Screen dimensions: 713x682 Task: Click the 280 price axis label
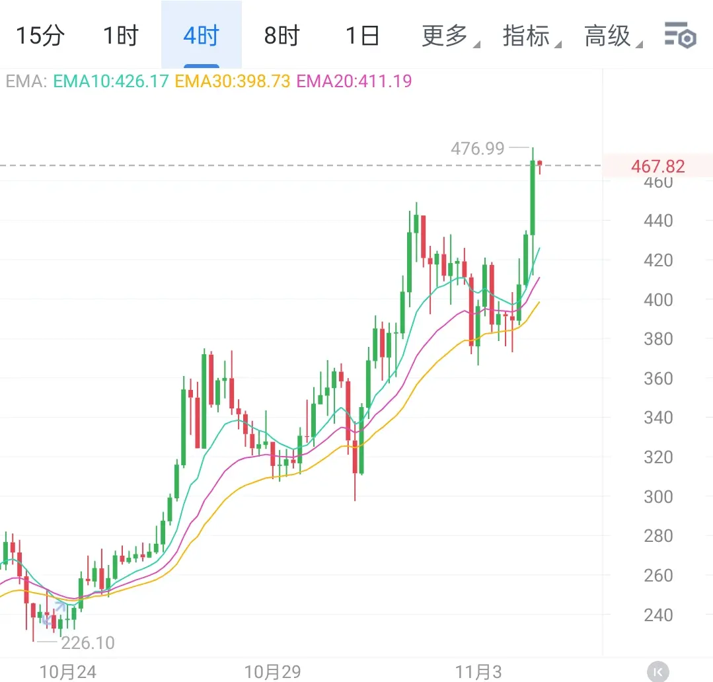click(658, 536)
